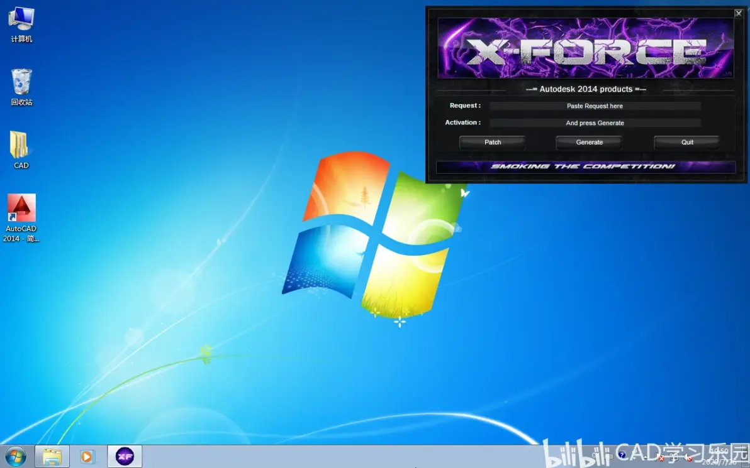Activate the X-Force taskbar button
The image size is (750, 468).
[125, 457]
